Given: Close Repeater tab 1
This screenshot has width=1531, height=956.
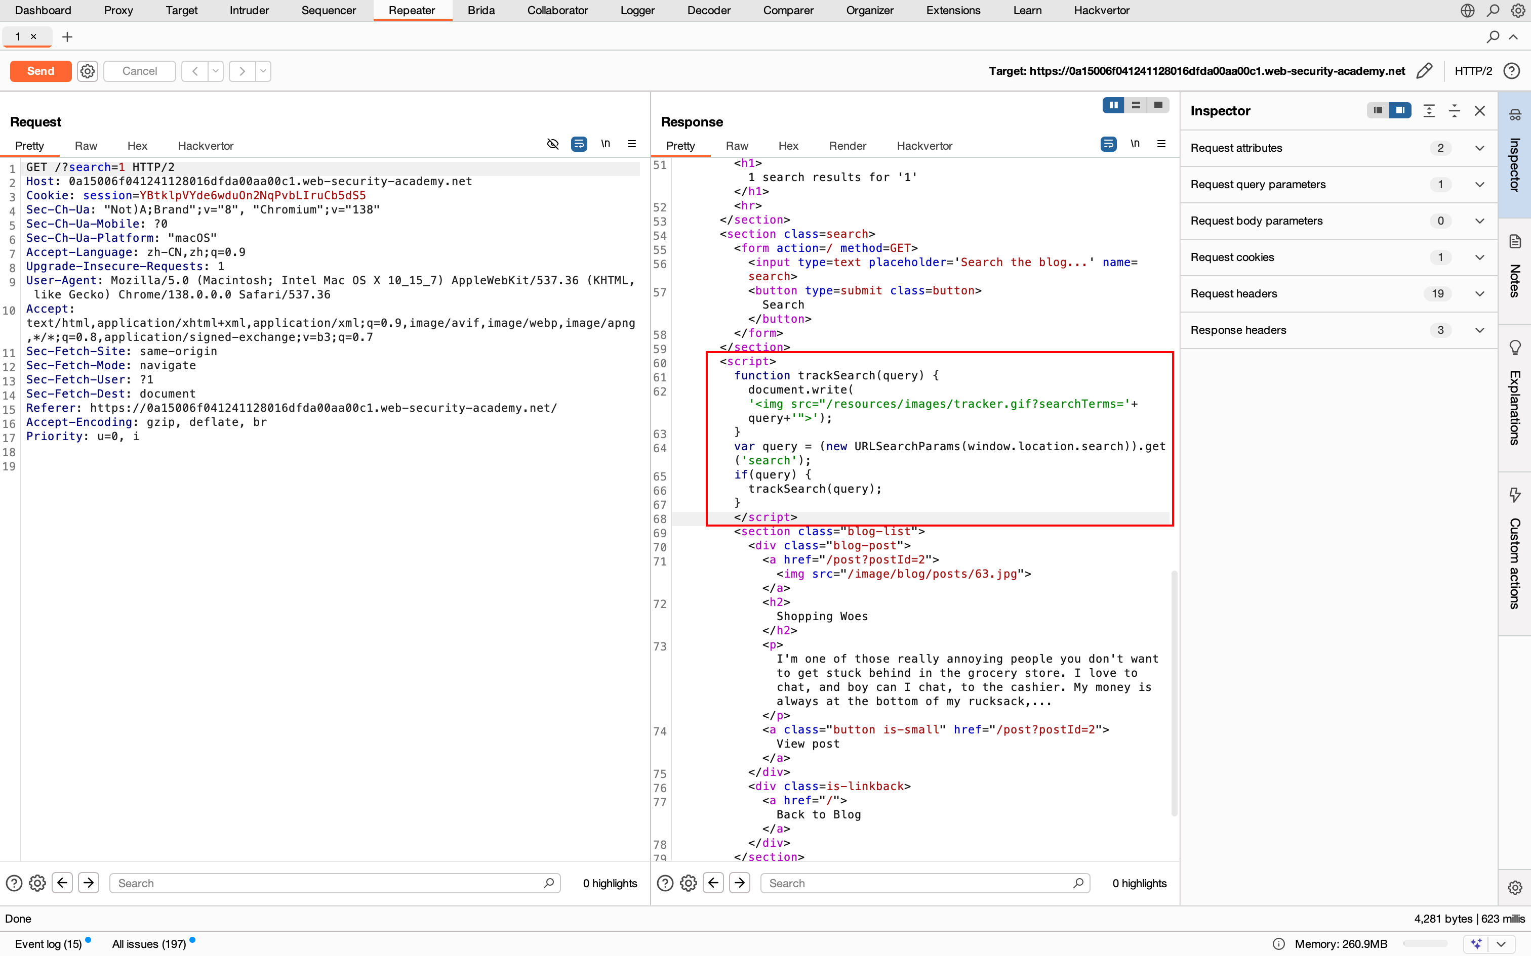Looking at the screenshot, I should pos(33,36).
